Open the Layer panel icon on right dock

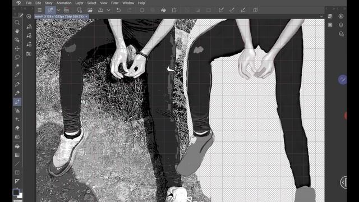(x=341, y=25)
